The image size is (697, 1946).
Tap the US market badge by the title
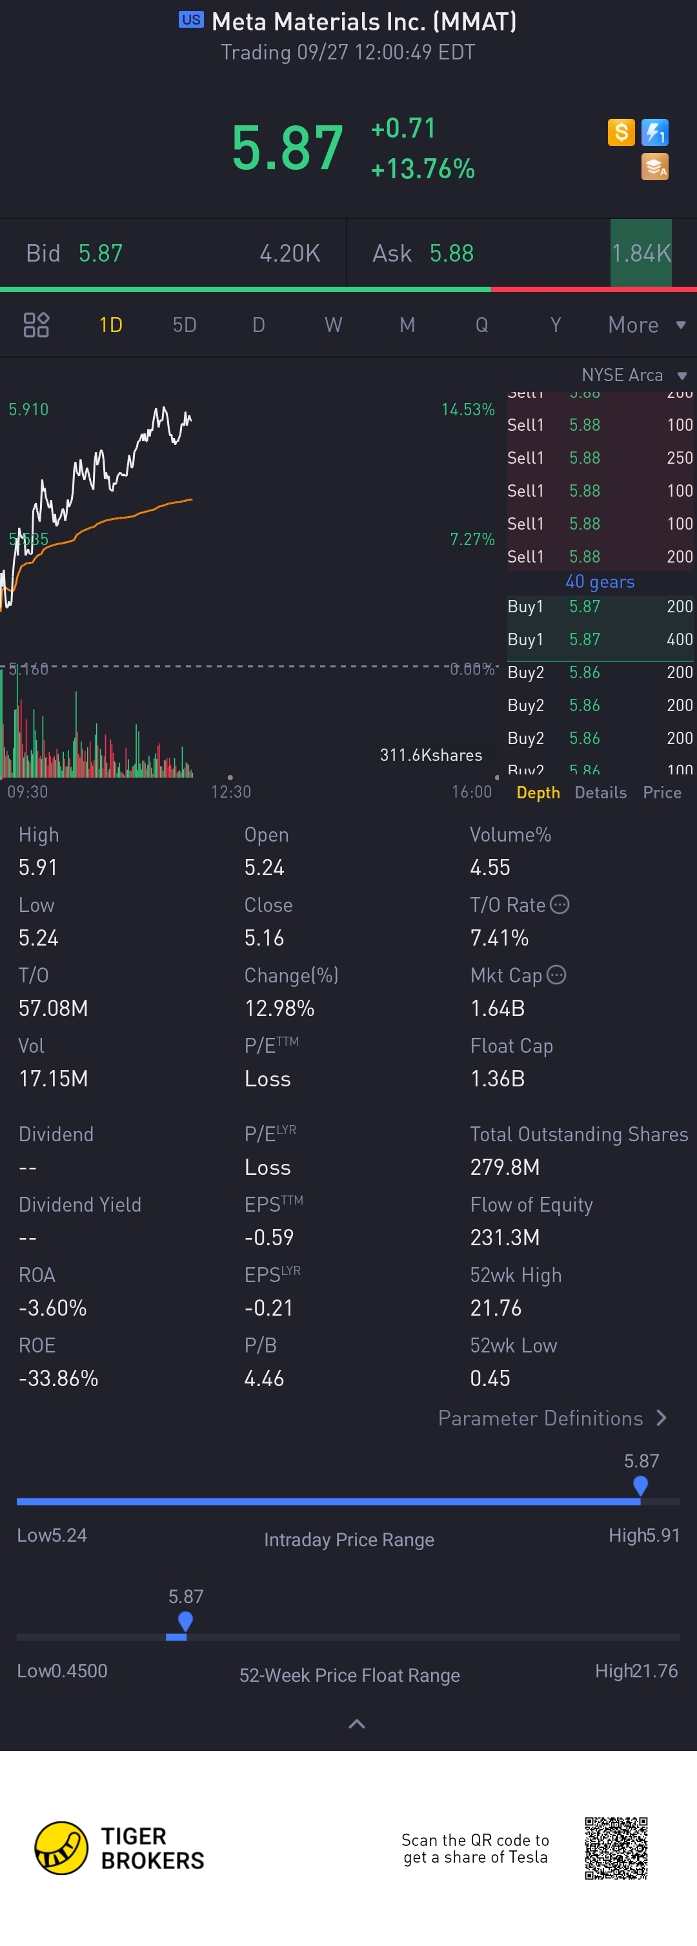click(x=191, y=19)
